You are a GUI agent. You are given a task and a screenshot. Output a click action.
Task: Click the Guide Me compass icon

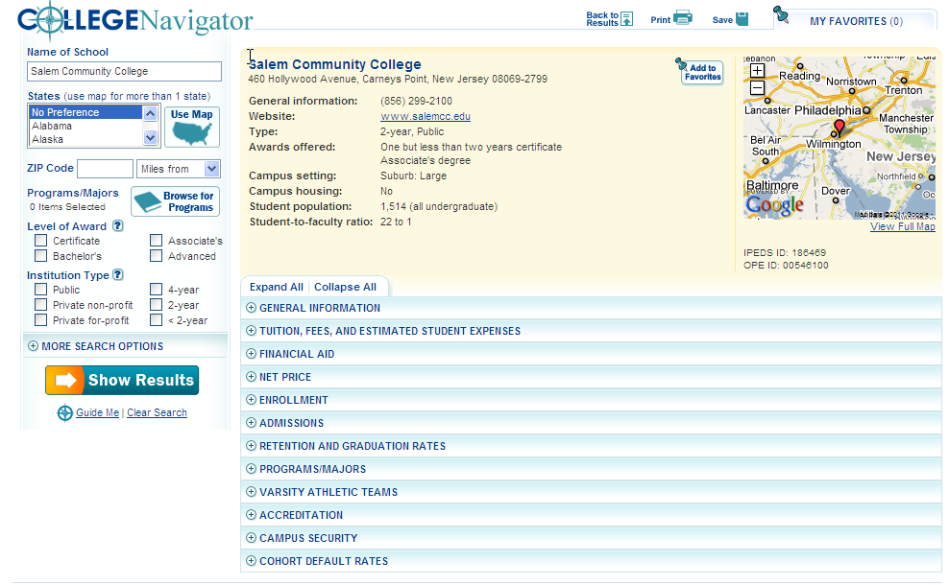[x=64, y=412]
